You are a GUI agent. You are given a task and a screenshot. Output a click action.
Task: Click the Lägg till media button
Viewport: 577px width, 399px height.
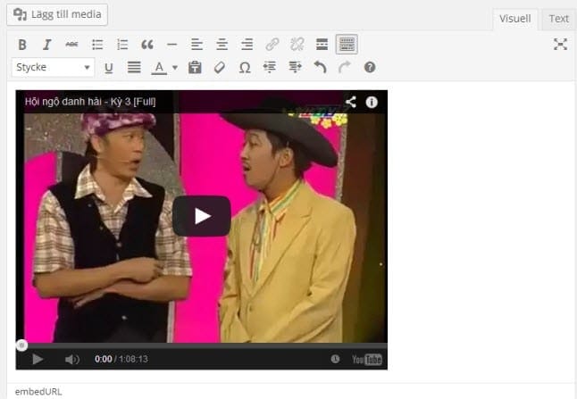(x=57, y=14)
